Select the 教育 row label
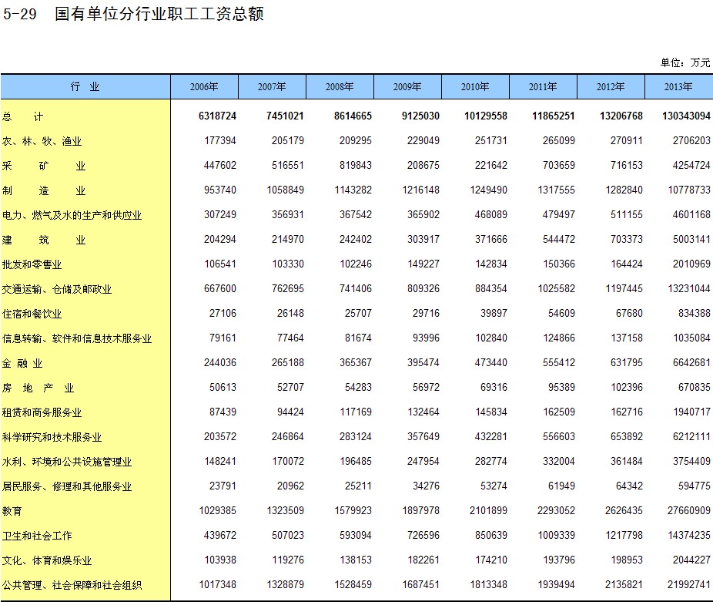The height and width of the screenshot is (602, 713). tap(12, 511)
